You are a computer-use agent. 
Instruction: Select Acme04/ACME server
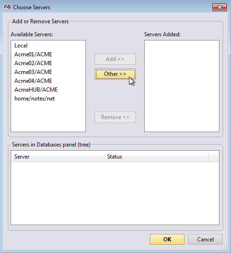point(33,81)
